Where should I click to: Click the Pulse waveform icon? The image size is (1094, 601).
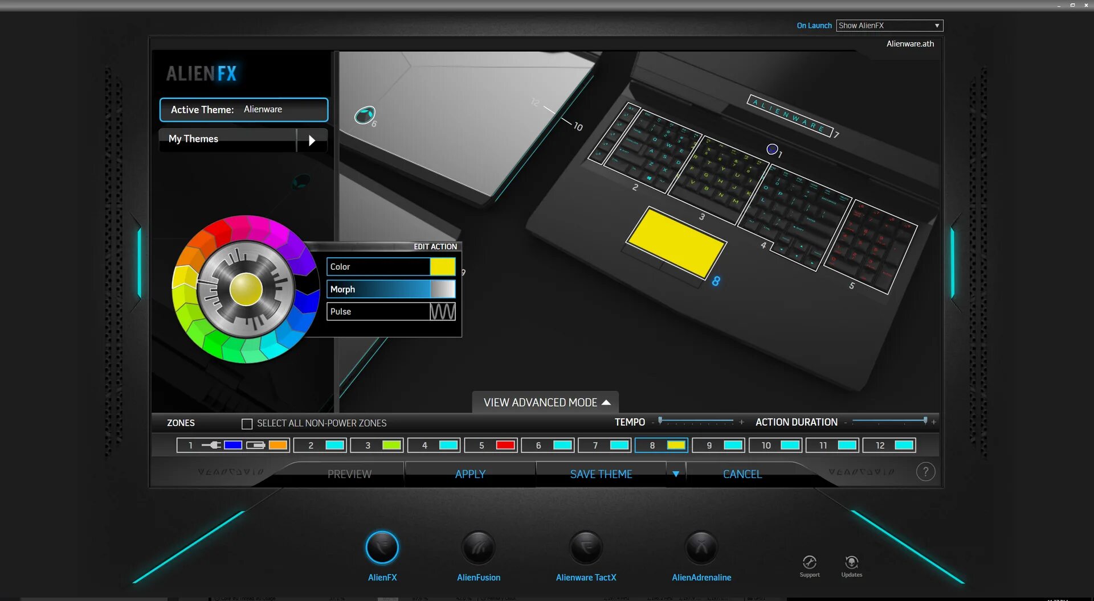442,311
